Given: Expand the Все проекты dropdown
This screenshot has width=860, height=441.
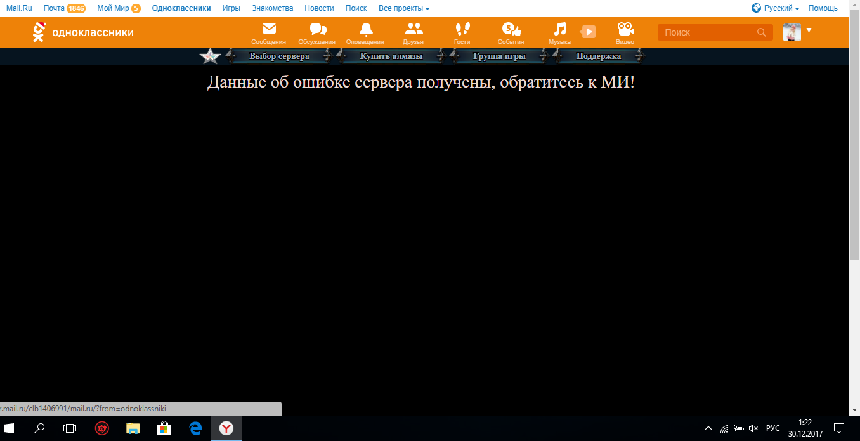Looking at the screenshot, I should point(404,8).
